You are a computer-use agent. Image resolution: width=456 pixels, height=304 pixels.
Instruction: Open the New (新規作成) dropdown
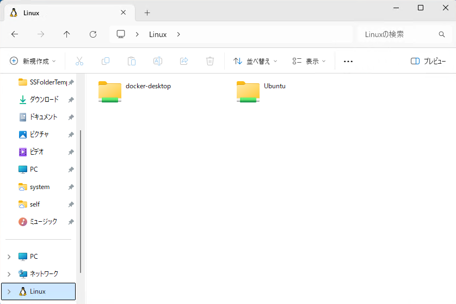coord(33,62)
